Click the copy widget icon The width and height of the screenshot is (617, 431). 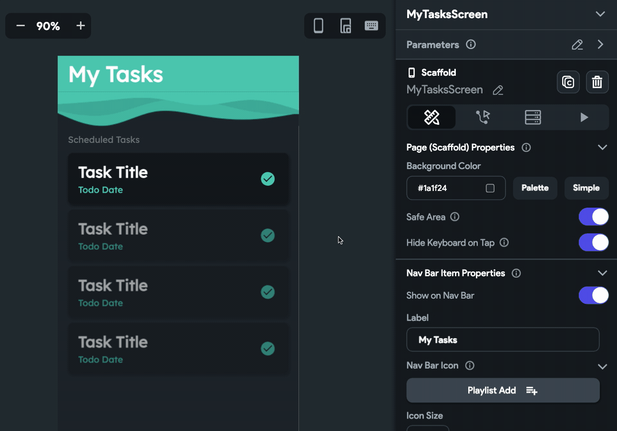568,82
